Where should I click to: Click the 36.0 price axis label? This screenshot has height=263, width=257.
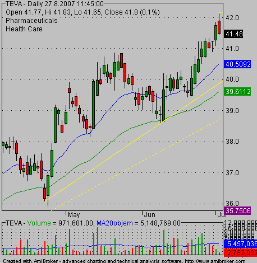[232, 203]
